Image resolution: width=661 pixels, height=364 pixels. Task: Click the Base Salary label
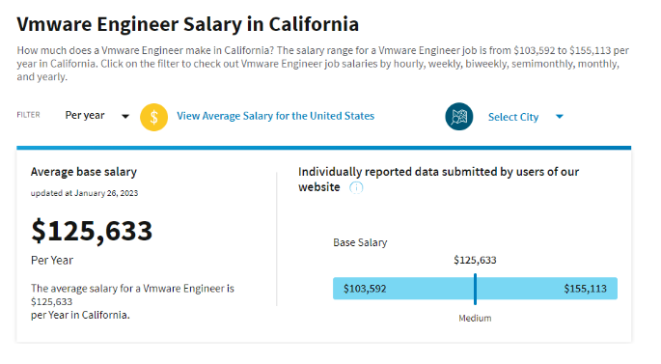(360, 242)
